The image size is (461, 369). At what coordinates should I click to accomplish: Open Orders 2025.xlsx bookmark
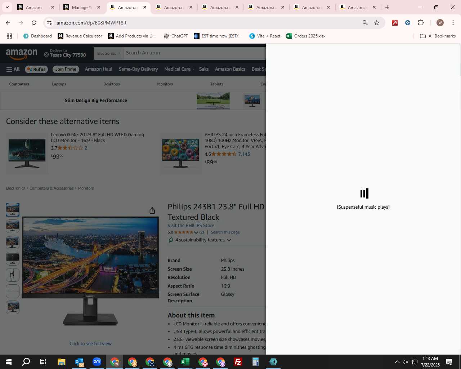[306, 36]
